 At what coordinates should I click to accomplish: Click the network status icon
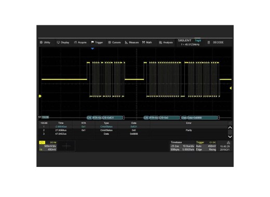228,143
